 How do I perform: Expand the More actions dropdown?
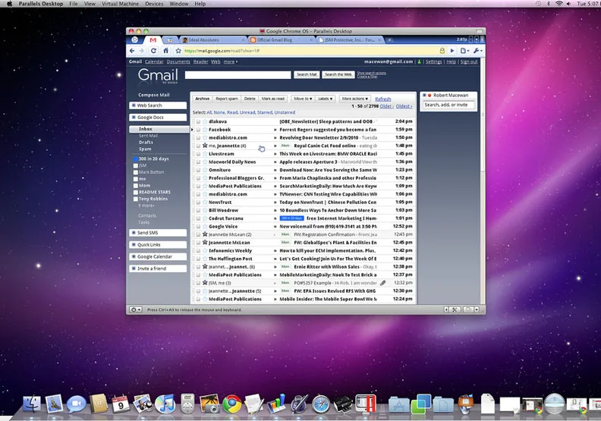[x=355, y=99]
